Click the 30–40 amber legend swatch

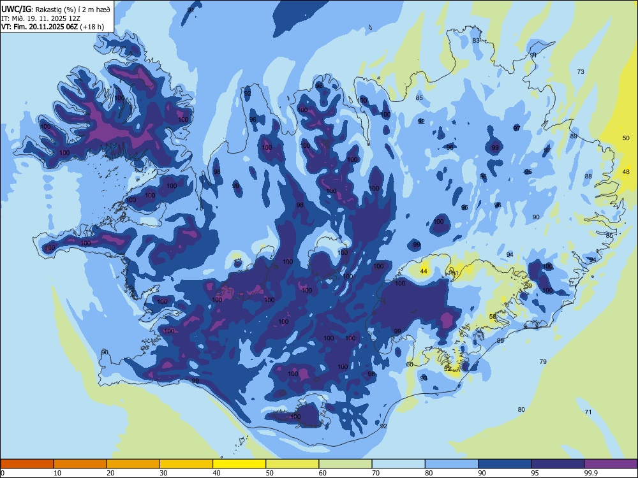[186, 464]
